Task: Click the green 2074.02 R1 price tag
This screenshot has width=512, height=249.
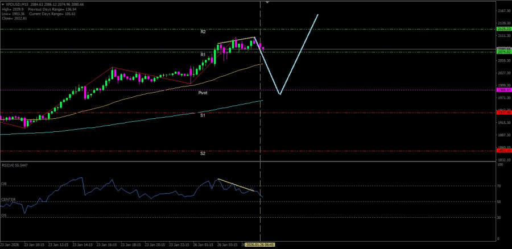Action: [x=503, y=52]
